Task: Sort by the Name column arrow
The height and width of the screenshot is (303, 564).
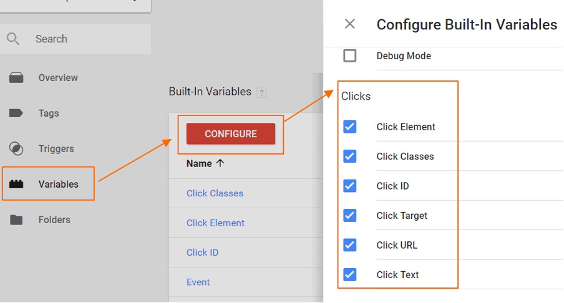Action: coord(220,163)
